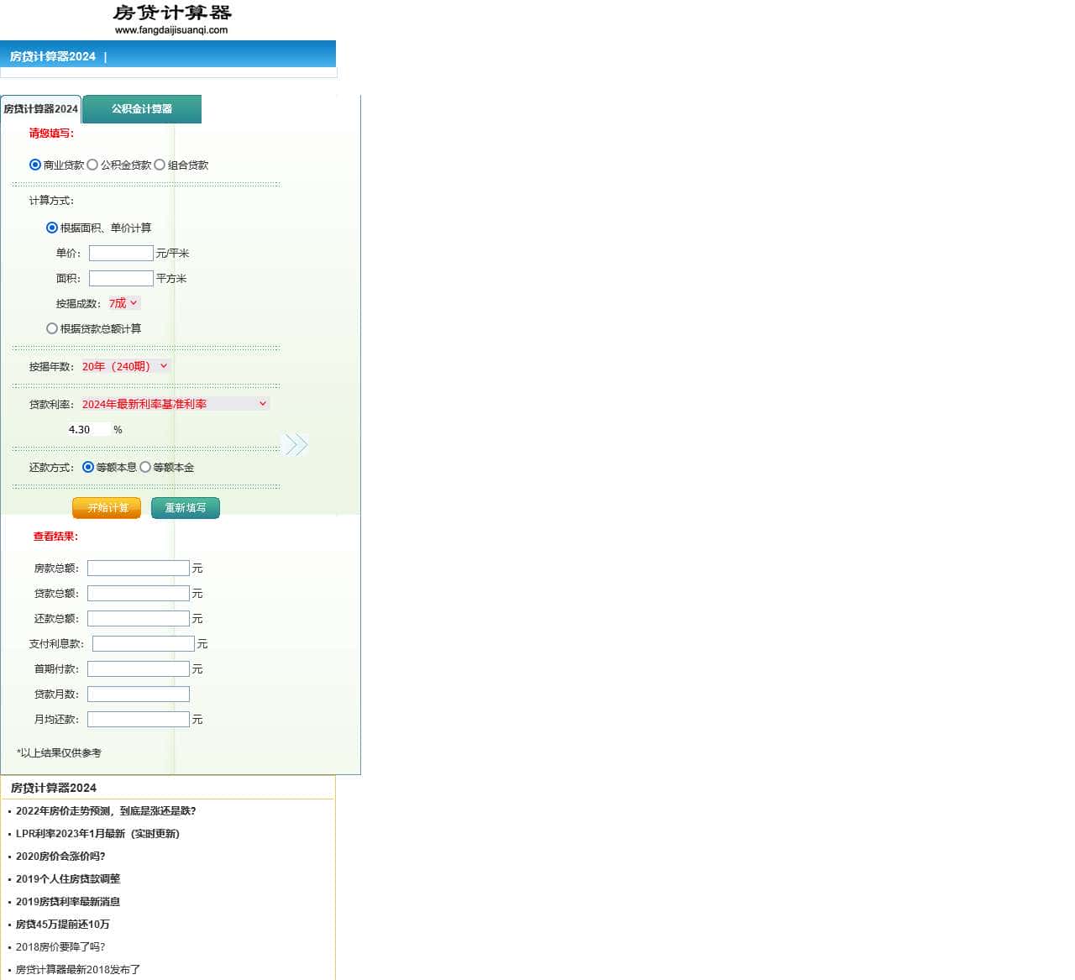
Task: Select 等额本息 repayment option
Action: (x=88, y=467)
